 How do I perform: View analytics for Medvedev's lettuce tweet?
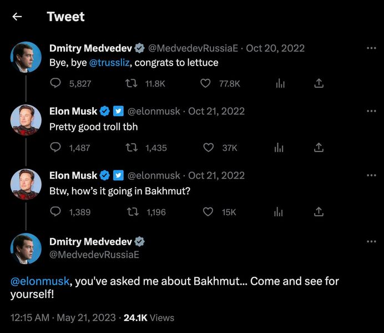coord(280,83)
